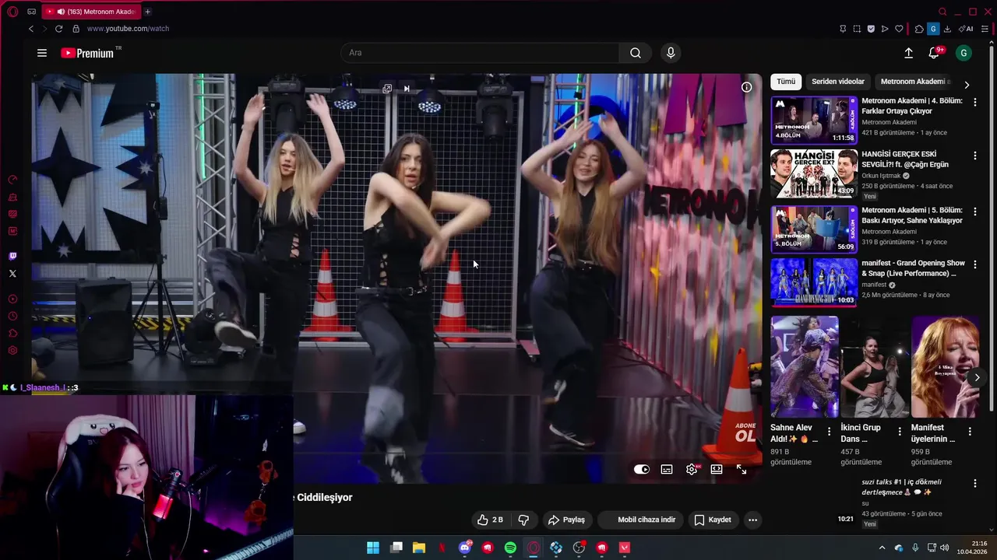Open YouTube notifications bell
The width and height of the screenshot is (997, 560).
[x=934, y=53]
